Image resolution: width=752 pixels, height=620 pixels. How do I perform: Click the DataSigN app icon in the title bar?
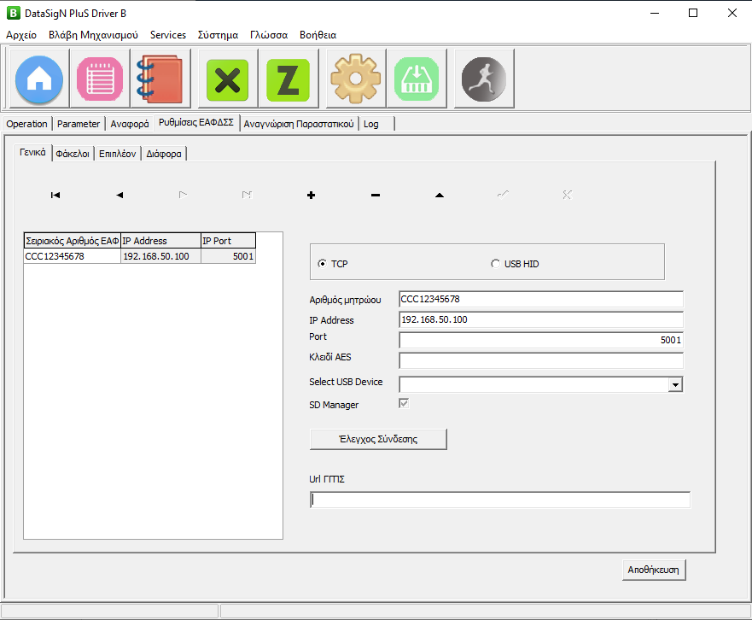[14, 13]
